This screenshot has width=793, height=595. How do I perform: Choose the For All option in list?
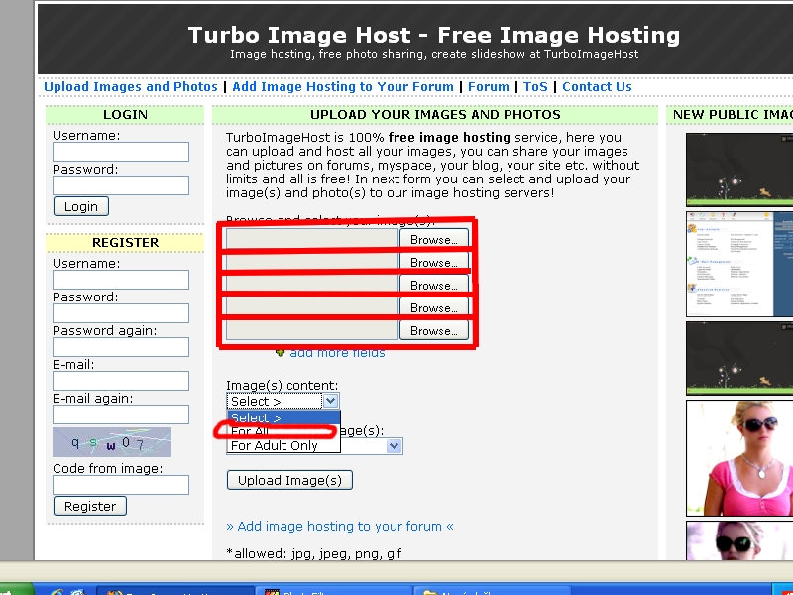tap(283, 431)
